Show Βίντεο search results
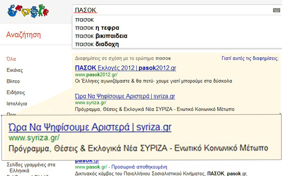The width and height of the screenshot is (282, 176). pos(13,81)
